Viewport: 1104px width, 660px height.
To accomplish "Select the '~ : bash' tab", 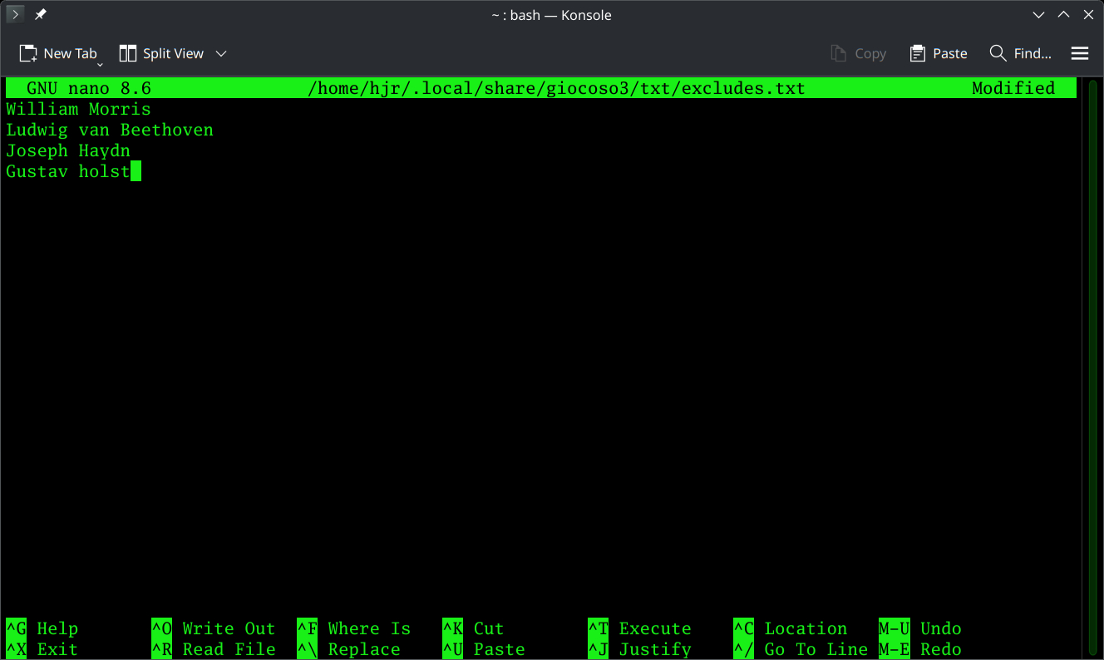I will click(551, 14).
